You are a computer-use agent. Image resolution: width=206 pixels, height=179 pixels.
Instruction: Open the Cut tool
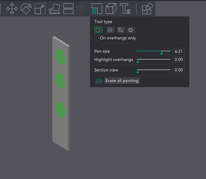pos(68,9)
